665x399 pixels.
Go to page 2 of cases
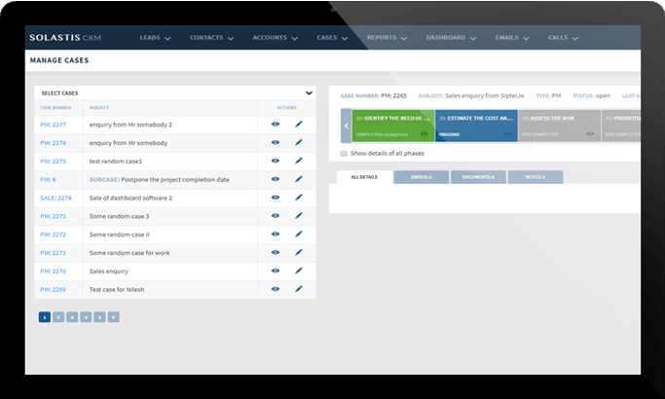pos(58,317)
